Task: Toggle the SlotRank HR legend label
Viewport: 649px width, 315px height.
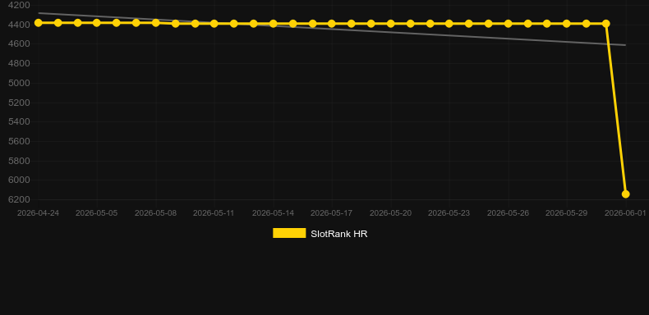Action: tap(339, 234)
